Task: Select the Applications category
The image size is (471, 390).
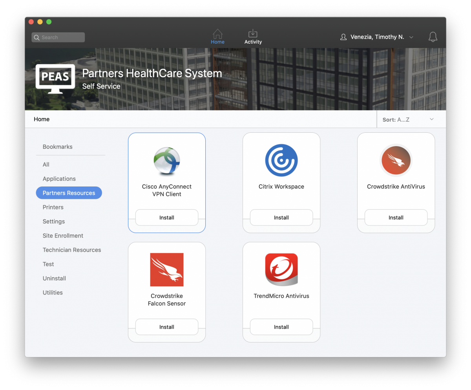Action: (59, 179)
